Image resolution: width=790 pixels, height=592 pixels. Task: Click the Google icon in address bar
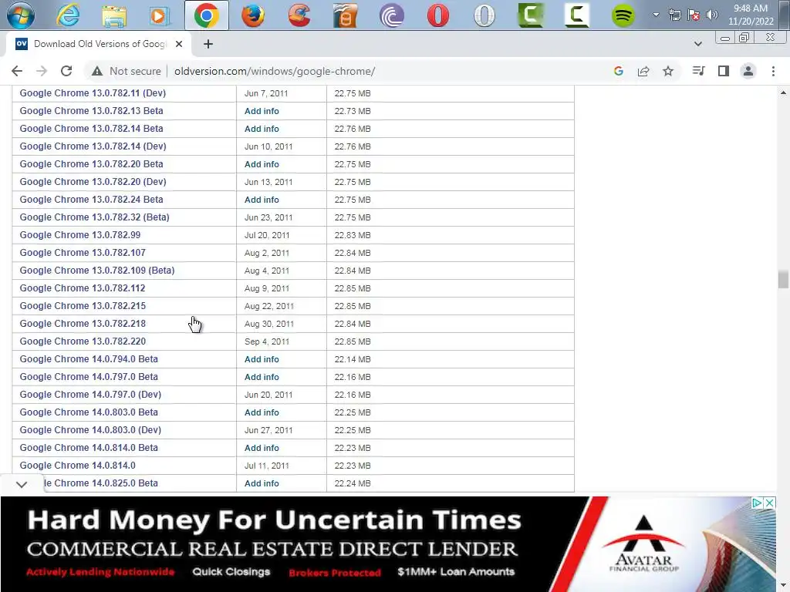click(619, 71)
